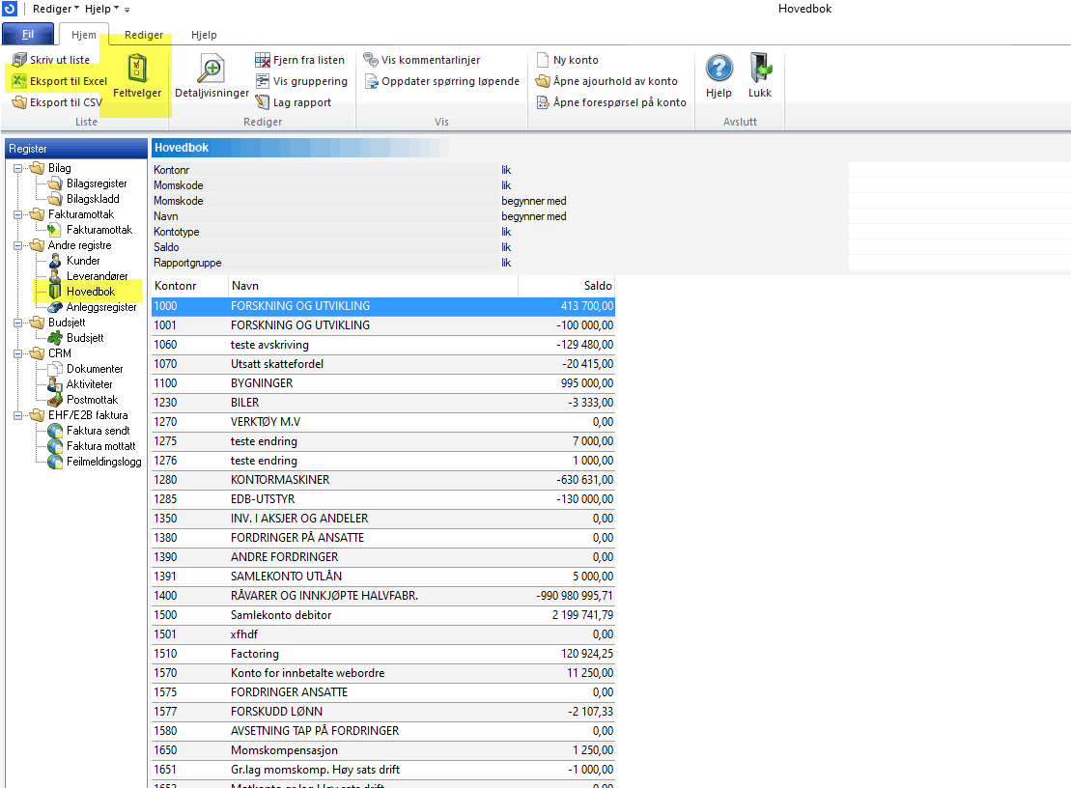Viewport: 1071px width, 788px height.
Task: Collapse the Andre registre tree folder
Action: click(x=18, y=246)
